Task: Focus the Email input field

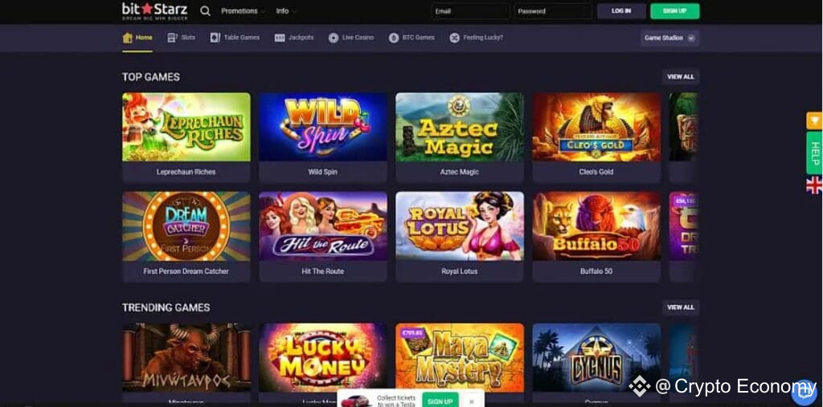Action: tap(470, 11)
